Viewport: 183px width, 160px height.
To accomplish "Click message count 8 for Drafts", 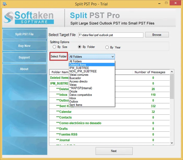I will [x=153, y=129].
